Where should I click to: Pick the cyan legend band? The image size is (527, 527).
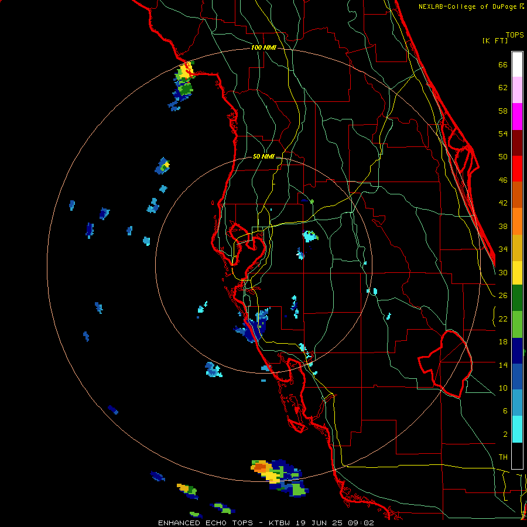coord(517,429)
